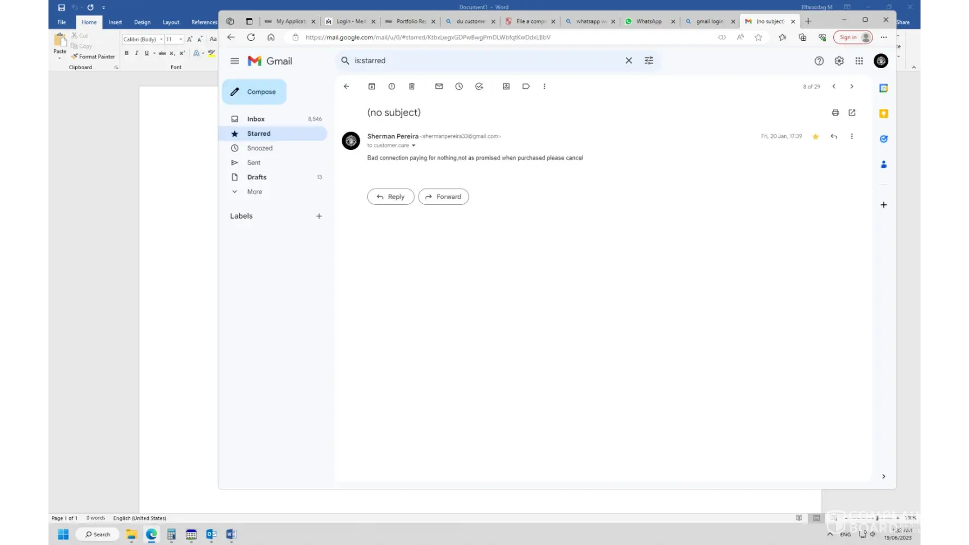969x545 pixels.
Task: Print the email conversation
Action: [x=835, y=113]
